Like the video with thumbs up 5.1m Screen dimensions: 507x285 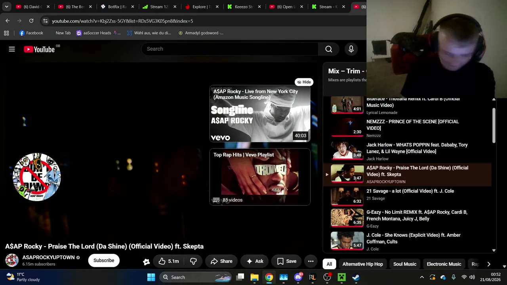coord(169,261)
